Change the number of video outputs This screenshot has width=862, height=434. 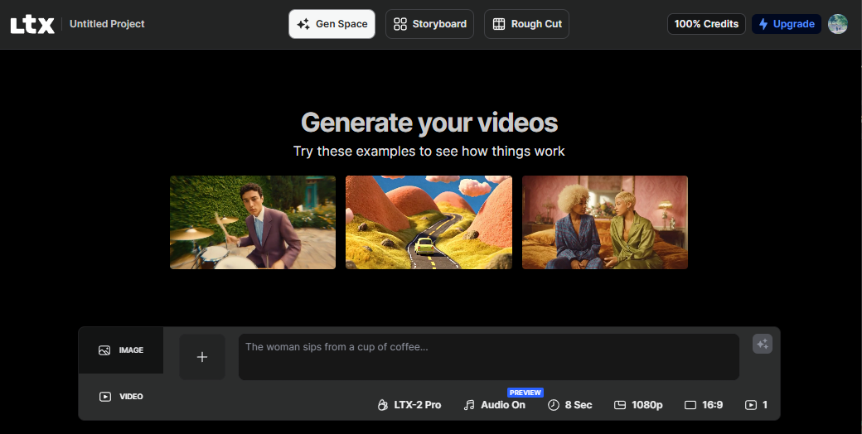click(756, 405)
